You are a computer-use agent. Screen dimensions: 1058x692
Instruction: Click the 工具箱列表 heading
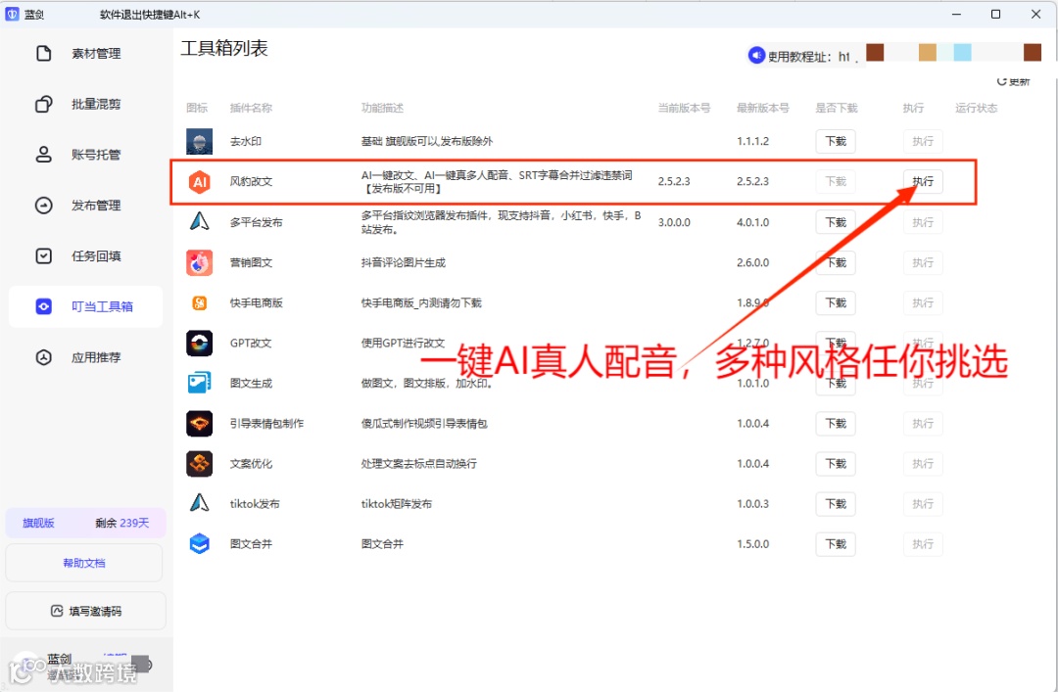tap(224, 48)
